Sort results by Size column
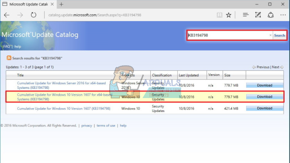Screen dimensions: 290x163 click(x=227, y=75)
